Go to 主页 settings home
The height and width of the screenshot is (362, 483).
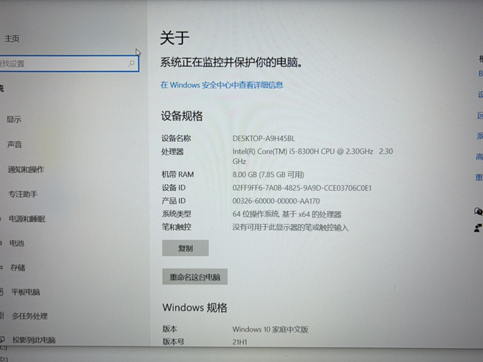[x=12, y=38]
